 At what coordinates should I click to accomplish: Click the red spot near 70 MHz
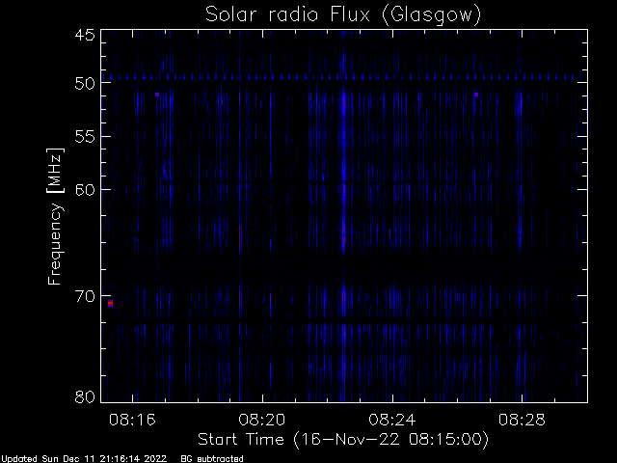click(110, 303)
